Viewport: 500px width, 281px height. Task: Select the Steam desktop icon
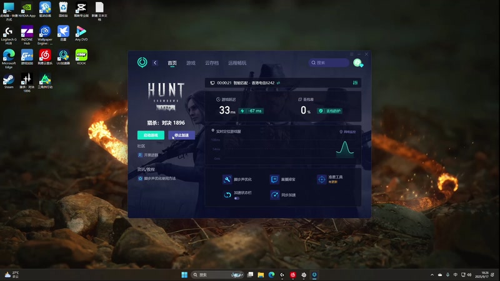click(x=9, y=81)
